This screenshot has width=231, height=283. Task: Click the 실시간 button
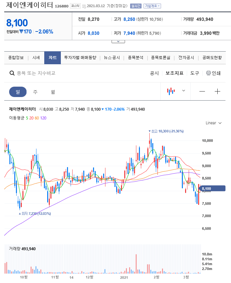(136, 6)
